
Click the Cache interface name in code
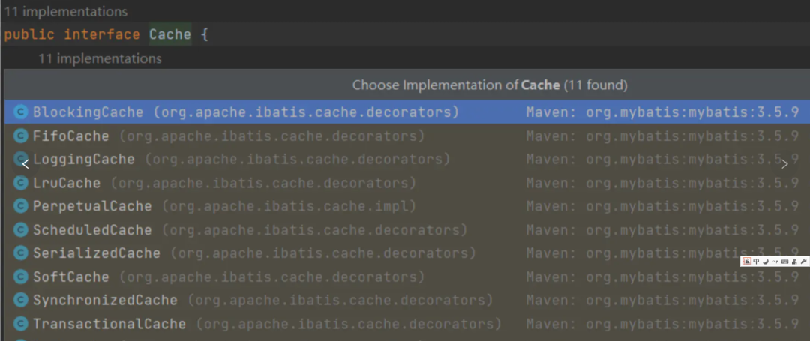coord(170,34)
